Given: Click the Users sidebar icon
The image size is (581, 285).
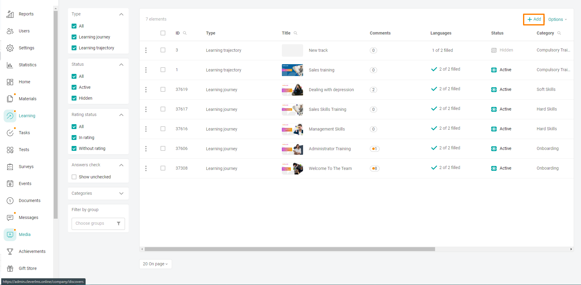Looking at the screenshot, I should (10, 31).
